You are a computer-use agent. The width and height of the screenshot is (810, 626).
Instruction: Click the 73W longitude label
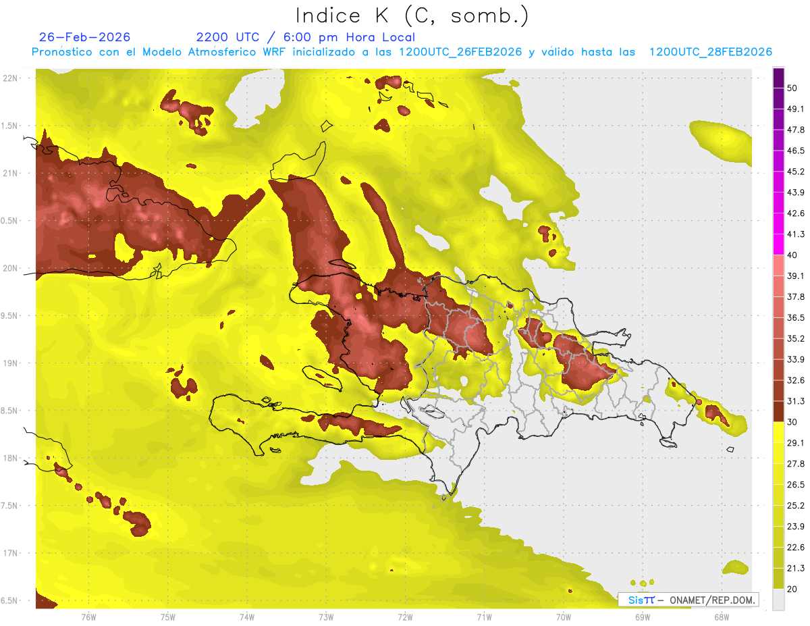(326, 617)
